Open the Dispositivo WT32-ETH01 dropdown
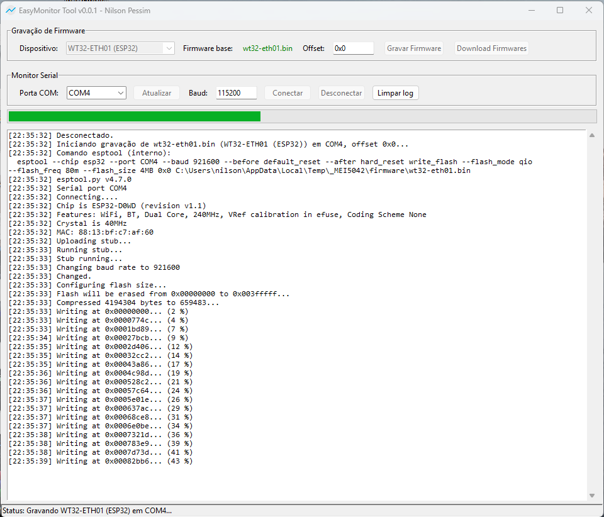 (x=120, y=48)
